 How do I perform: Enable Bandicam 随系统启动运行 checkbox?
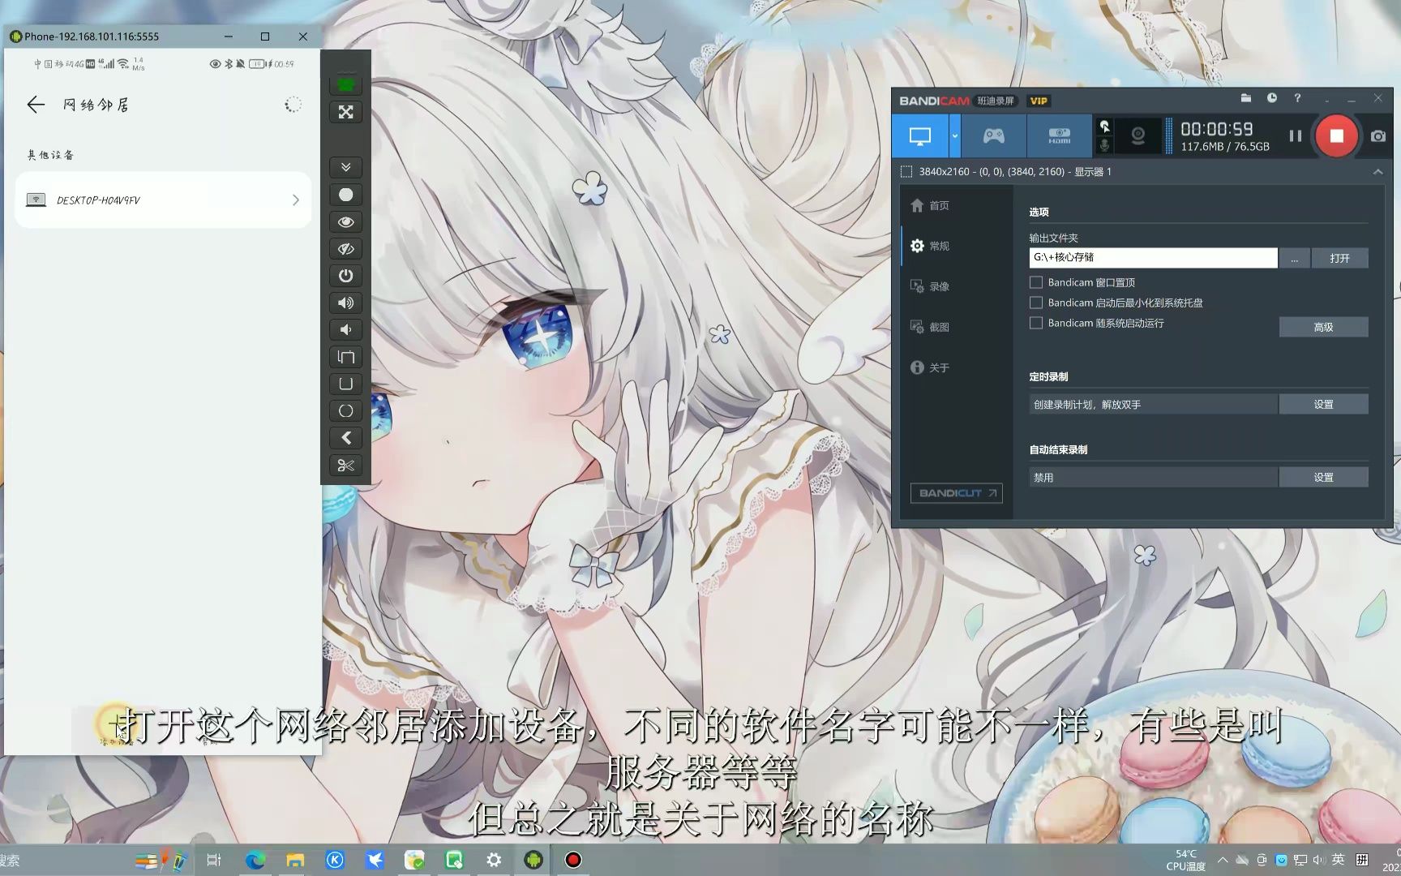1035,323
